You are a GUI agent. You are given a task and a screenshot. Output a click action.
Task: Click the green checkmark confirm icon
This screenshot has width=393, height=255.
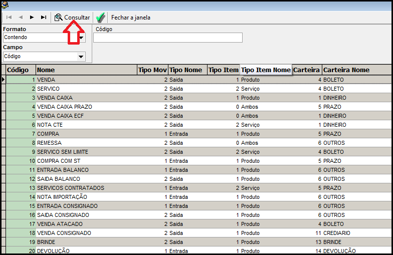(100, 18)
